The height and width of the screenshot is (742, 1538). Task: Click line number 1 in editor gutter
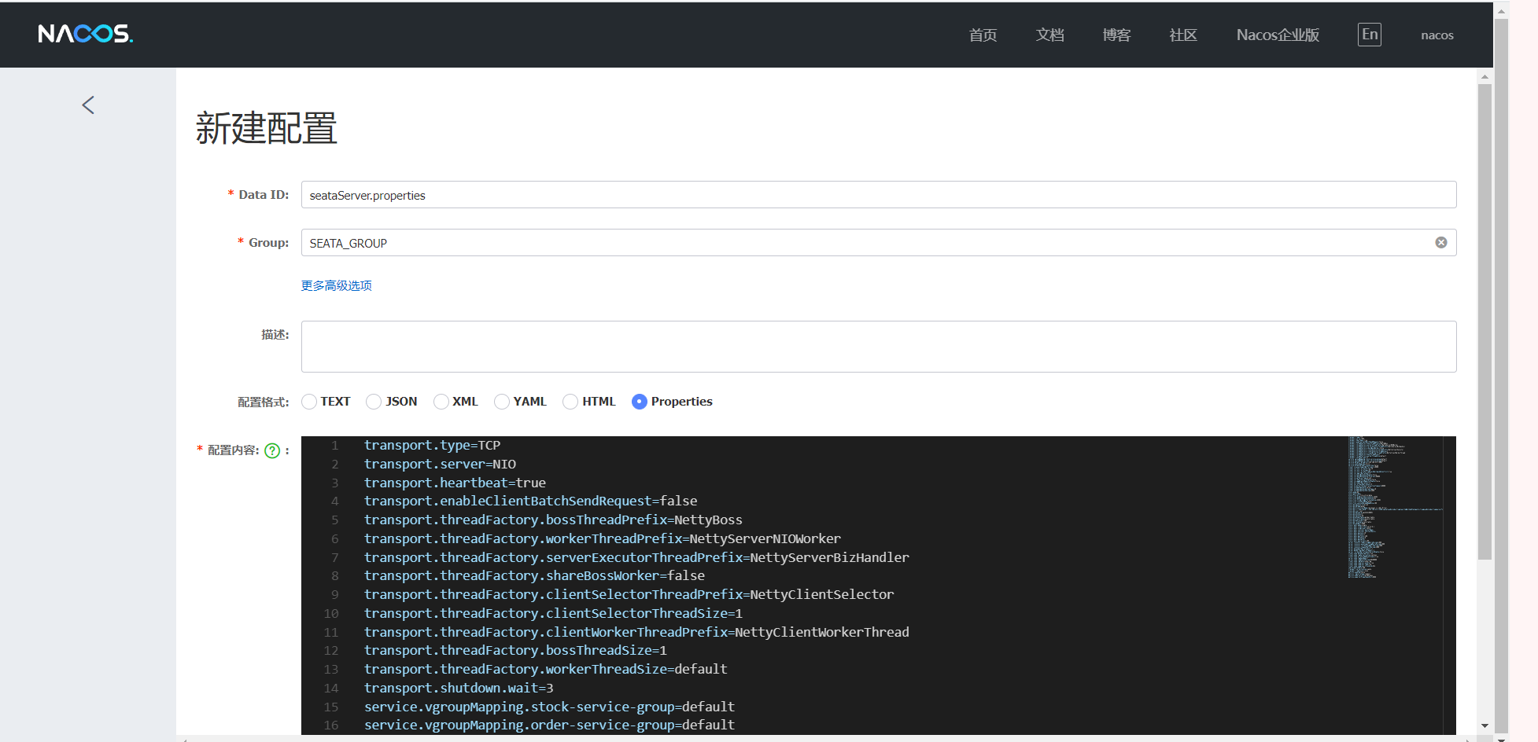tap(334, 446)
